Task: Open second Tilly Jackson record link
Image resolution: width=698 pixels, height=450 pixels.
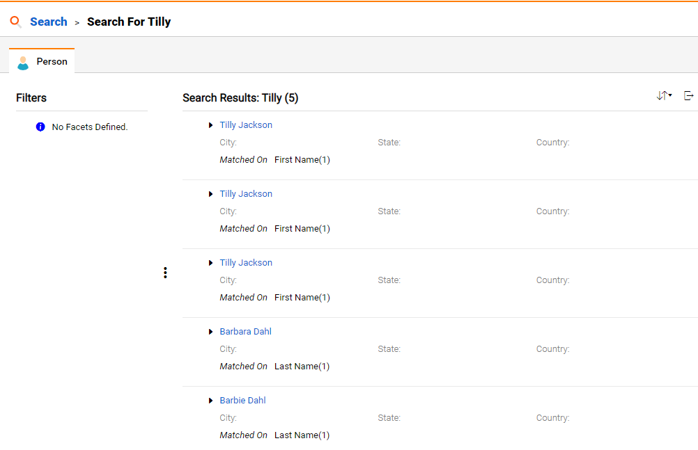Action: pyautogui.click(x=246, y=194)
